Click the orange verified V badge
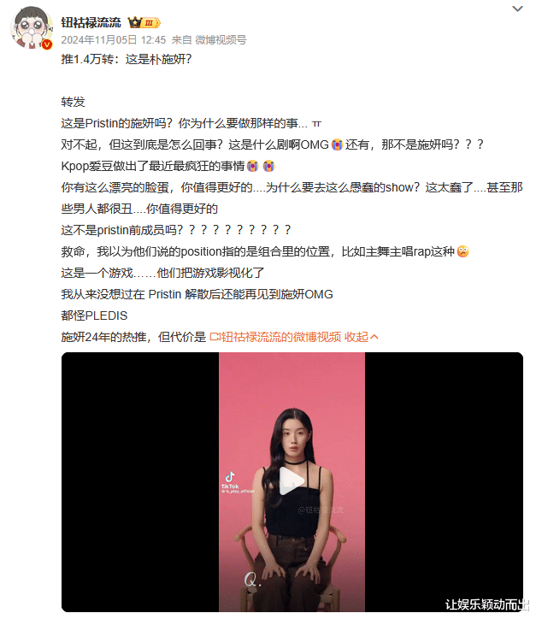This screenshot has height=619, width=536. (x=46, y=44)
